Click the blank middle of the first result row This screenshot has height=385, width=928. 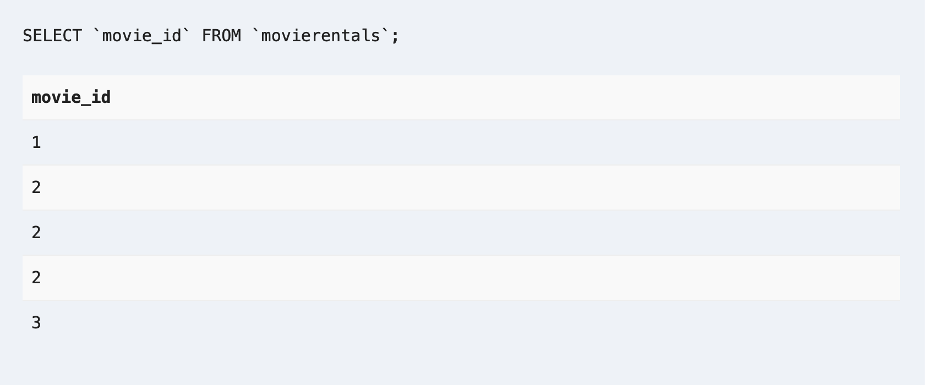pyautogui.click(x=461, y=142)
